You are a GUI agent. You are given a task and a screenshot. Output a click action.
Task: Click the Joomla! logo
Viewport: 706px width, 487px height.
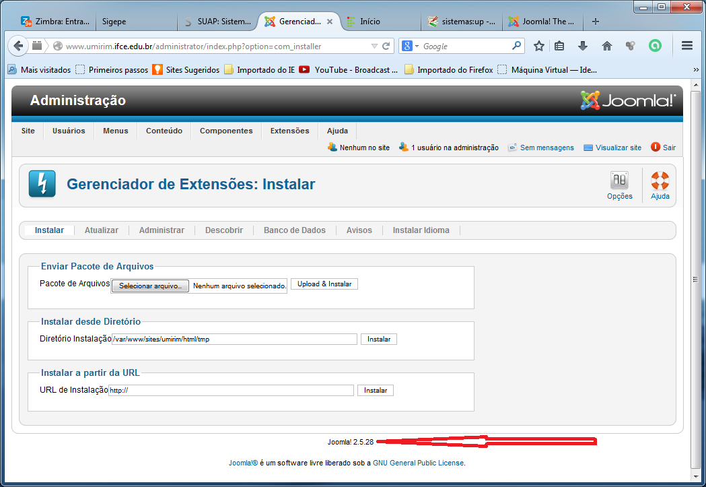click(x=628, y=100)
